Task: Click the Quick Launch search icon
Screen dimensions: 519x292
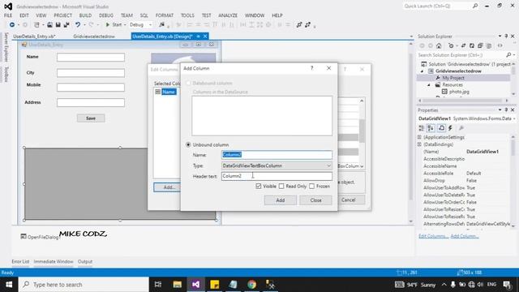Action: (x=475, y=6)
